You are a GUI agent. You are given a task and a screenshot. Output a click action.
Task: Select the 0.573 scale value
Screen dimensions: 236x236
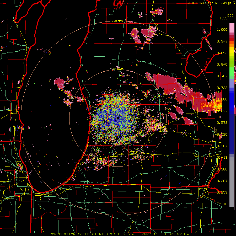click(222, 123)
